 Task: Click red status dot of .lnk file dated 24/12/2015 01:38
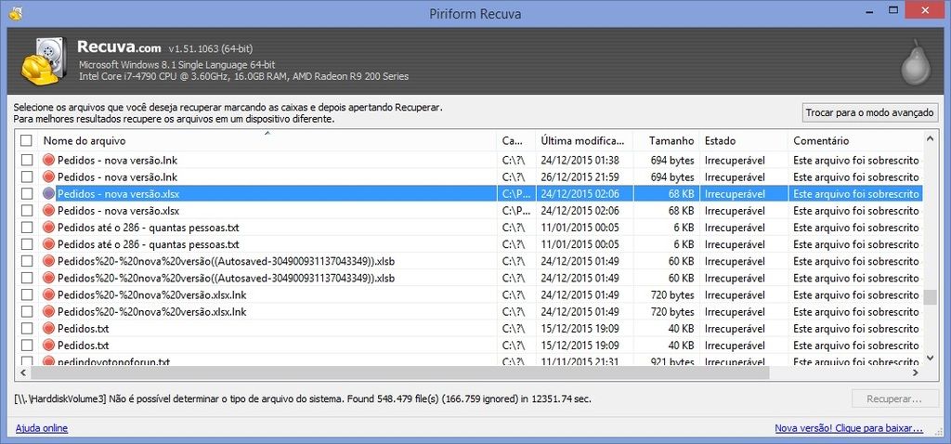49,160
